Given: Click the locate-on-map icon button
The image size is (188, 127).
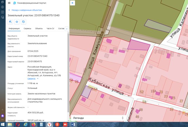Looking at the screenshot, I should [10, 22].
